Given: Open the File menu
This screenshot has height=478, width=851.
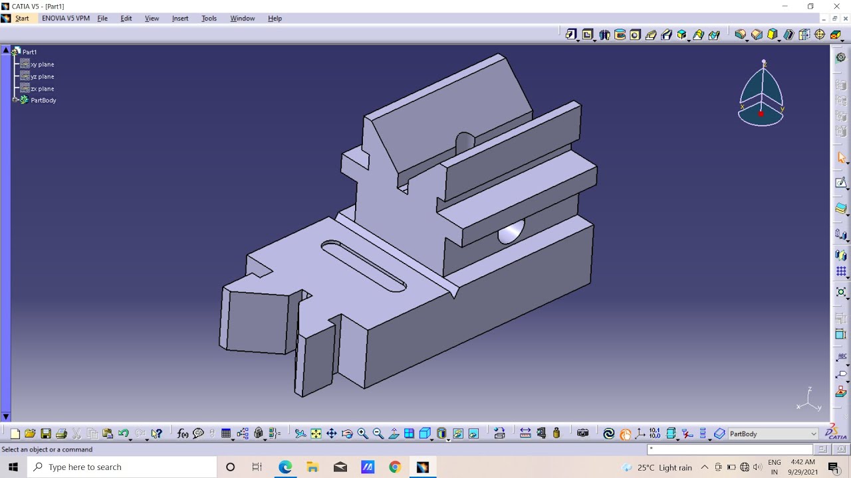Looking at the screenshot, I should [102, 18].
